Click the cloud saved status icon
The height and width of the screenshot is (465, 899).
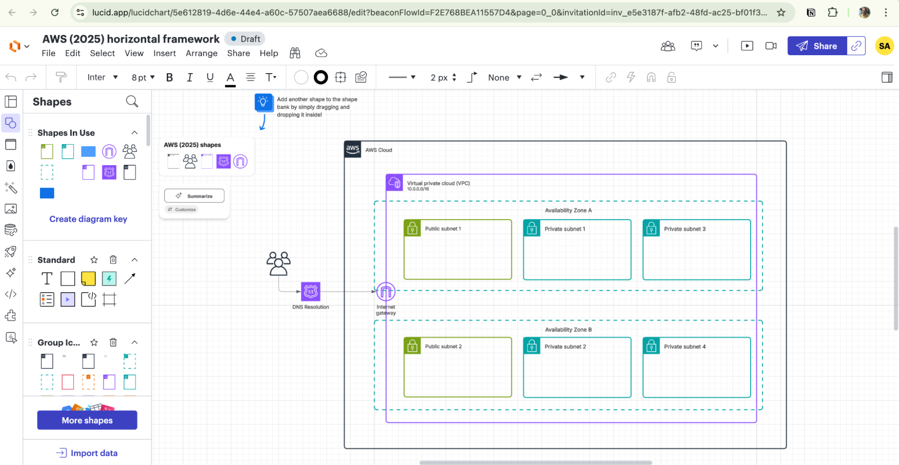click(x=321, y=53)
